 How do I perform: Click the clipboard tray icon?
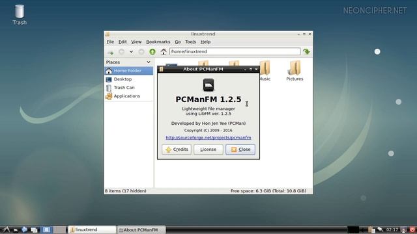tap(371, 229)
